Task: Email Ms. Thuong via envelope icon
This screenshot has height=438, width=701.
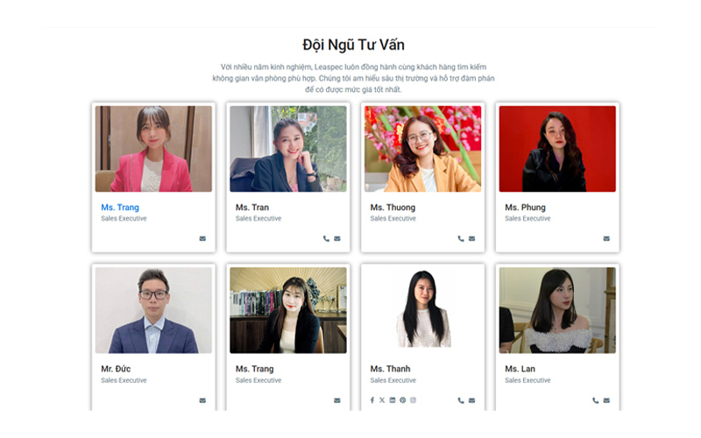Action: tap(471, 238)
